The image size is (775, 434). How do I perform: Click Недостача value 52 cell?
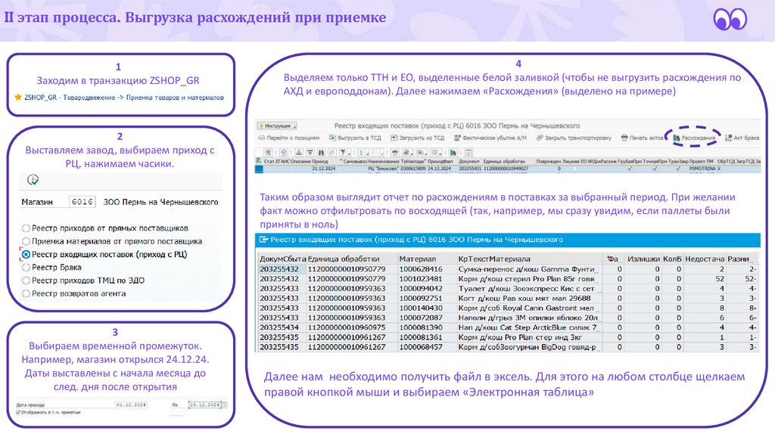coord(705,279)
